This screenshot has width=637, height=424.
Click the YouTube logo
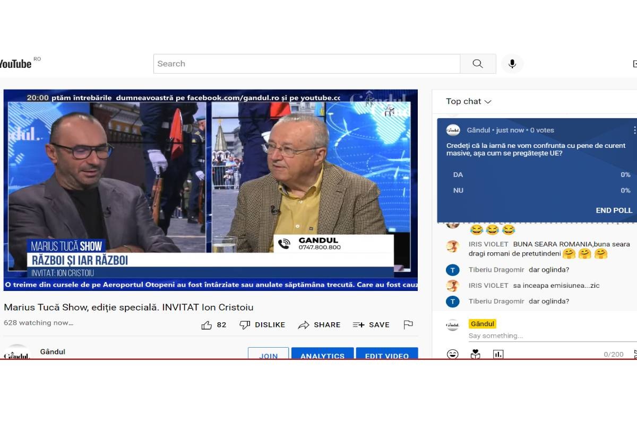15,64
